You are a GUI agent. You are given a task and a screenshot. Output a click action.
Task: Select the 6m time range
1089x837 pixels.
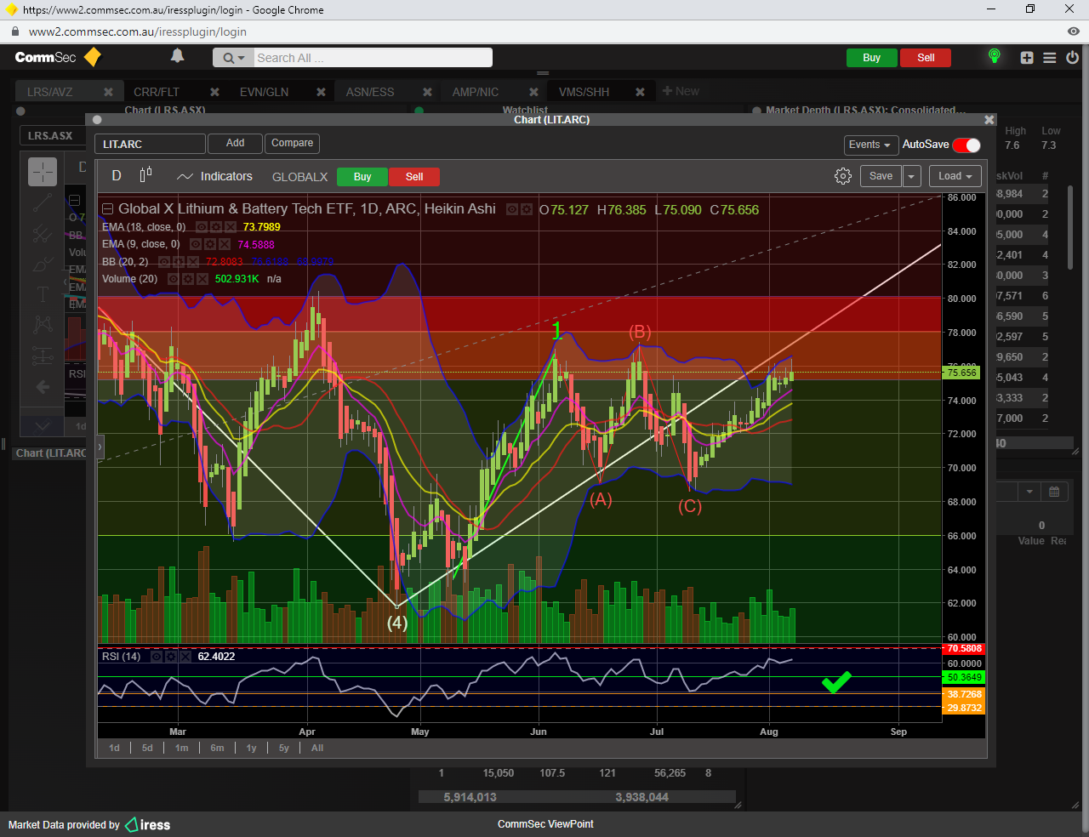pyautogui.click(x=217, y=748)
